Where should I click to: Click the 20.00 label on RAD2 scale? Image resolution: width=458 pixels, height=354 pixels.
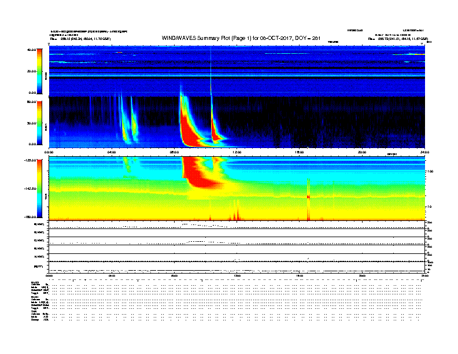[x=32, y=71]
